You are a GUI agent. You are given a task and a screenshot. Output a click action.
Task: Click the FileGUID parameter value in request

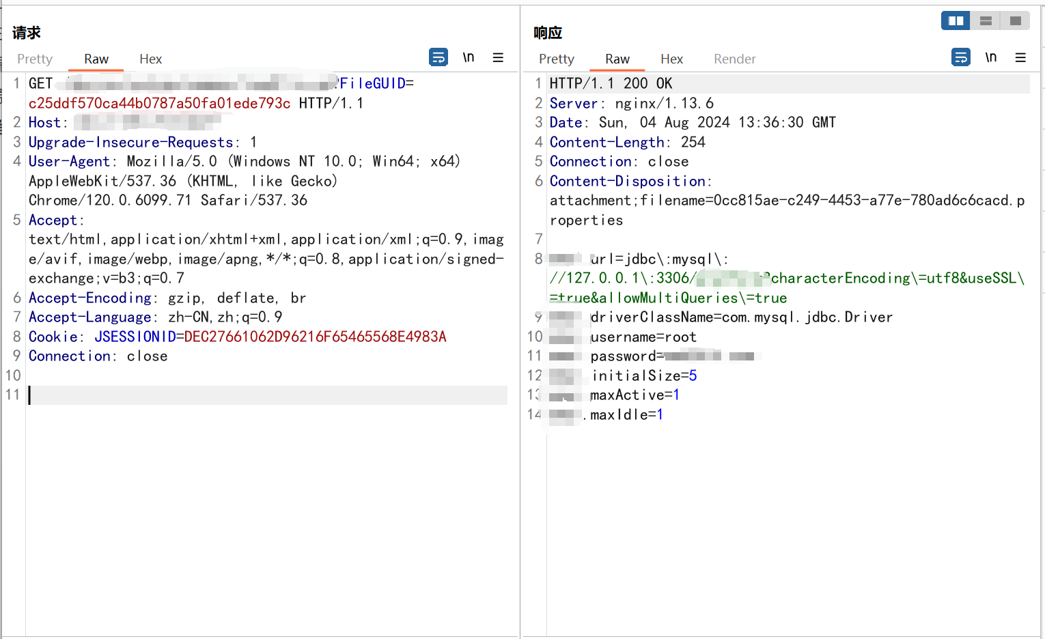pos(159,104)
